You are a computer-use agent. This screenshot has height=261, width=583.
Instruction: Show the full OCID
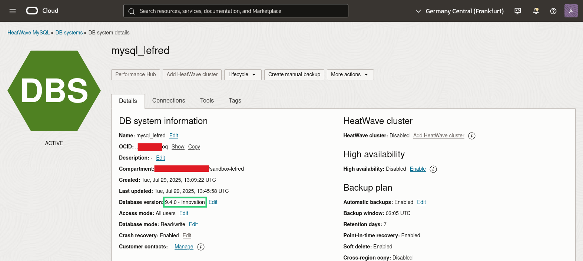[x=178, y=147]
